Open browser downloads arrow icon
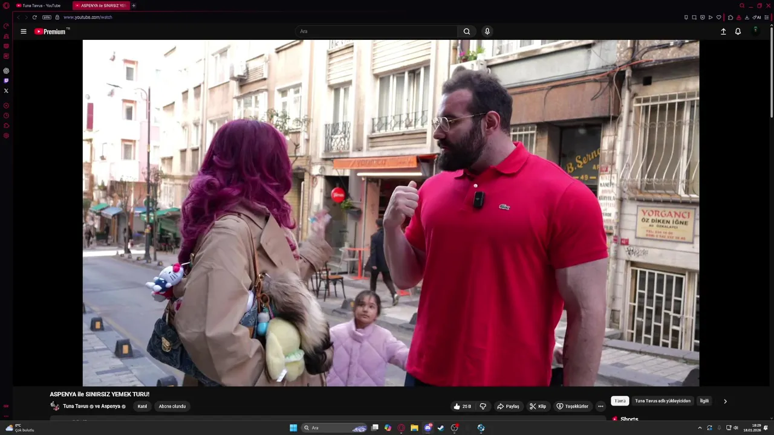 (747, 18)
